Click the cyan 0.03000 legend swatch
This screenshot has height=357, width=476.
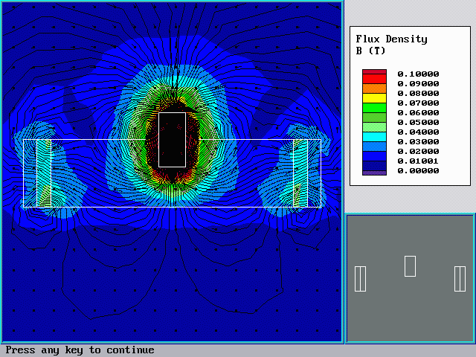point(374,137)
